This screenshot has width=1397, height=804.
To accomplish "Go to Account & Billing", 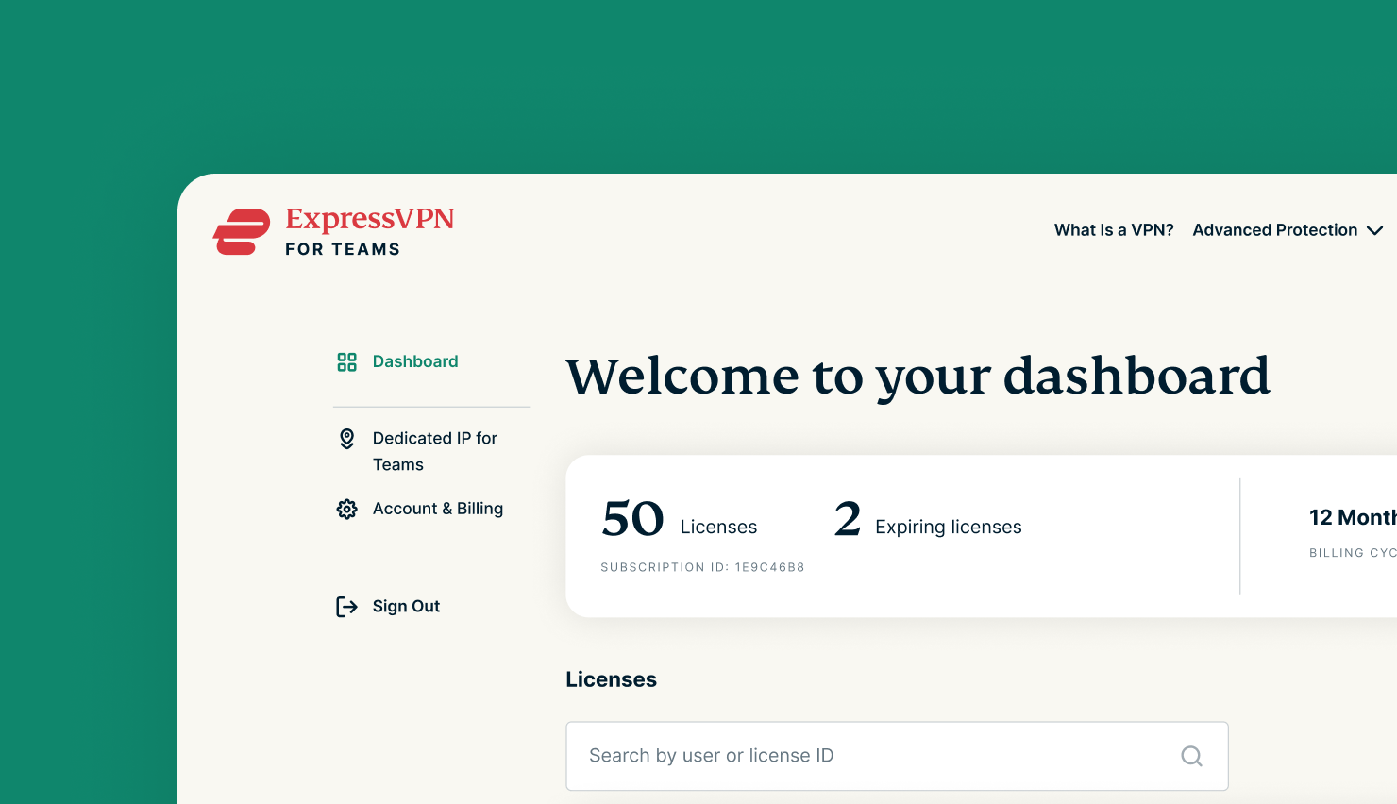I will point(438,509).
